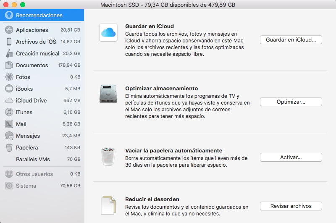336x223 pixels.
Task: Click the 23,4 MB Mensajes size
Action: pos(71,136)
